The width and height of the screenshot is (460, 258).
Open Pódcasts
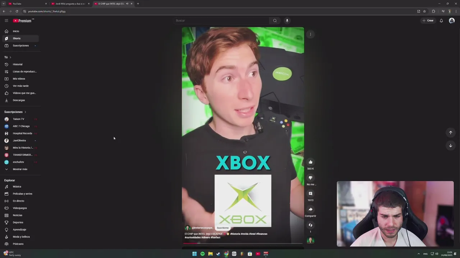point(20,244)
